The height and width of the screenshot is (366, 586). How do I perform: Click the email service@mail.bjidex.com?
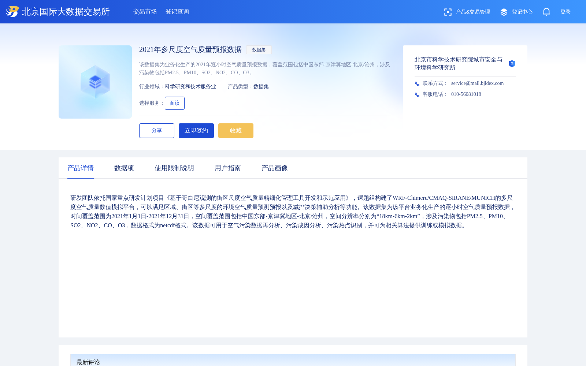477,83
